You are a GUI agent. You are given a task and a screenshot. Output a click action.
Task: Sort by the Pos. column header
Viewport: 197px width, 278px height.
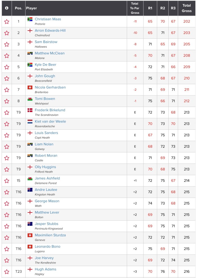pos(18,8)
